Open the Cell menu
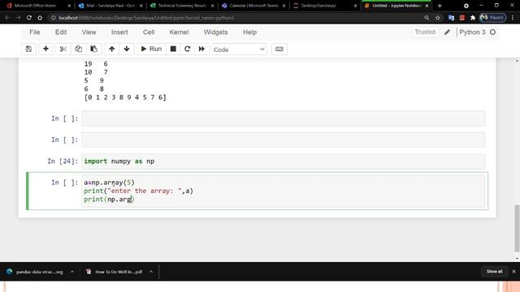This screenshot has height=292, width=520. (x=149, y=32)
